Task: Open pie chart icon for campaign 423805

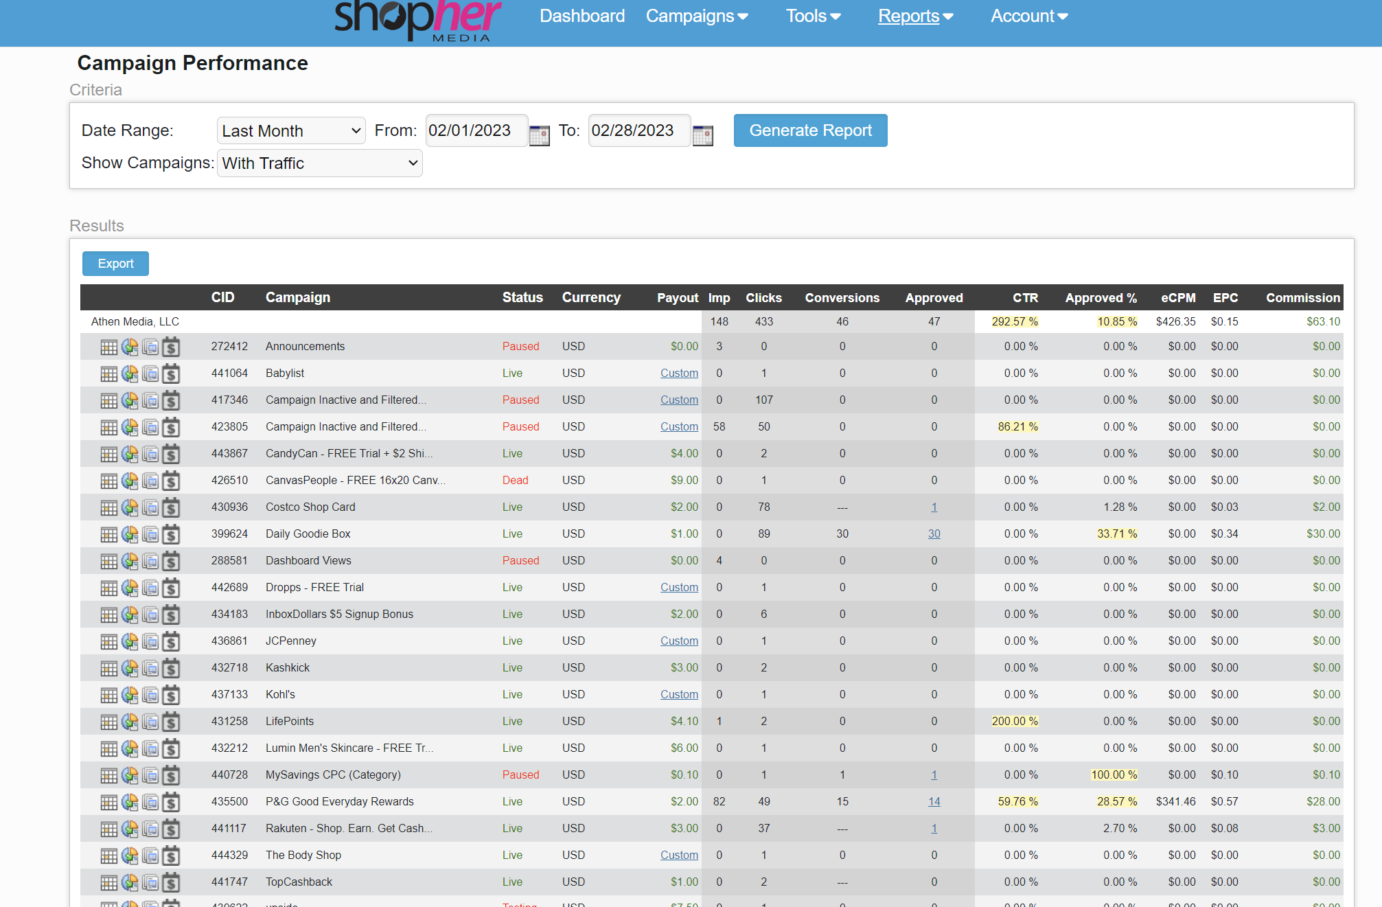Action: pos(130,427)
